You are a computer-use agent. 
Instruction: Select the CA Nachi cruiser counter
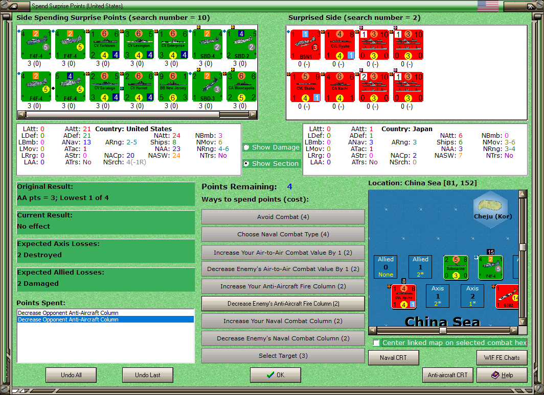point(339,87)
